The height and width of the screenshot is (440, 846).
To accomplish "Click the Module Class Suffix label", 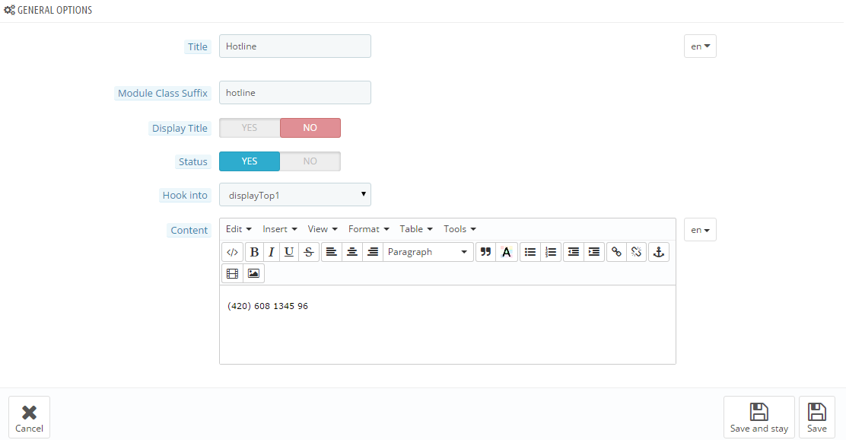I will point(162,94).
